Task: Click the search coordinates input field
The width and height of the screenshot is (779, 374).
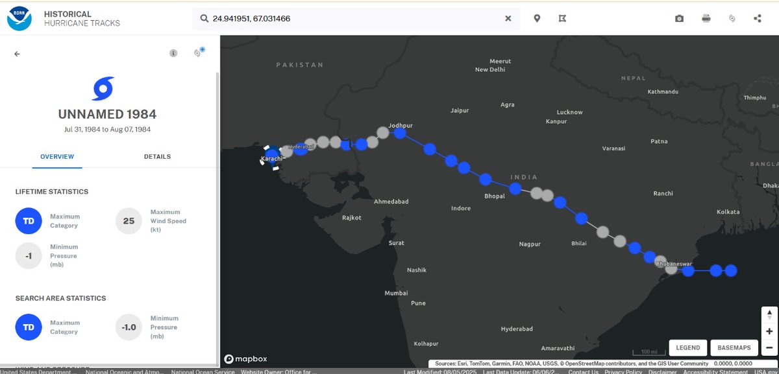Action: [356, 19]
